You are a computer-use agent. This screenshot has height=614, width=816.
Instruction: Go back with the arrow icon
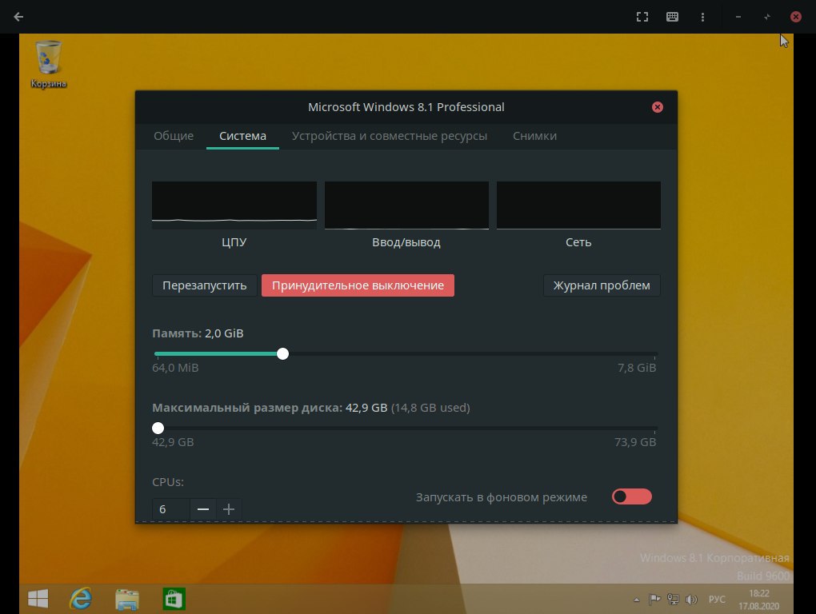point(18,17)
